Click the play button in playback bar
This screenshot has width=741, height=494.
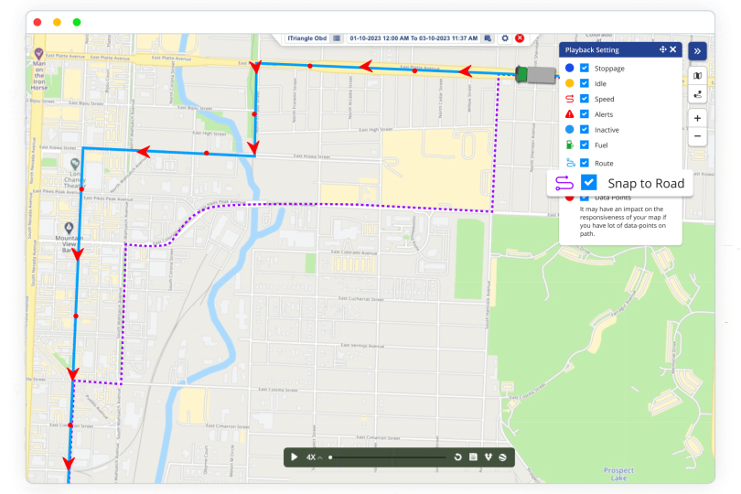pyautogui.click(x=295, y=456)
